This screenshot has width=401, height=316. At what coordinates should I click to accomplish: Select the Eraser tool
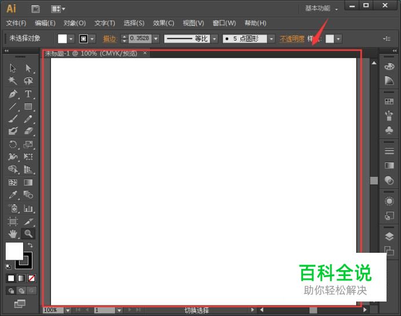click(28, 131)
